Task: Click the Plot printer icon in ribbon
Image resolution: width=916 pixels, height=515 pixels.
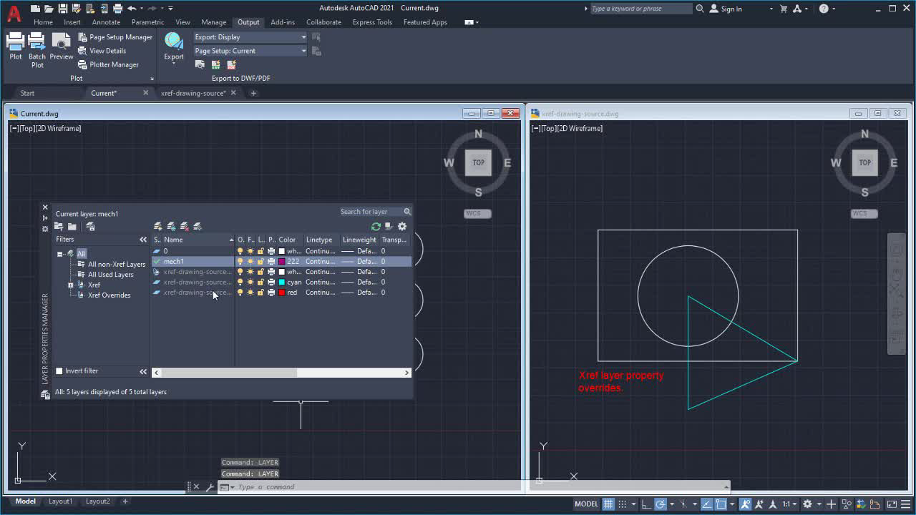Action: coord(15,44)
